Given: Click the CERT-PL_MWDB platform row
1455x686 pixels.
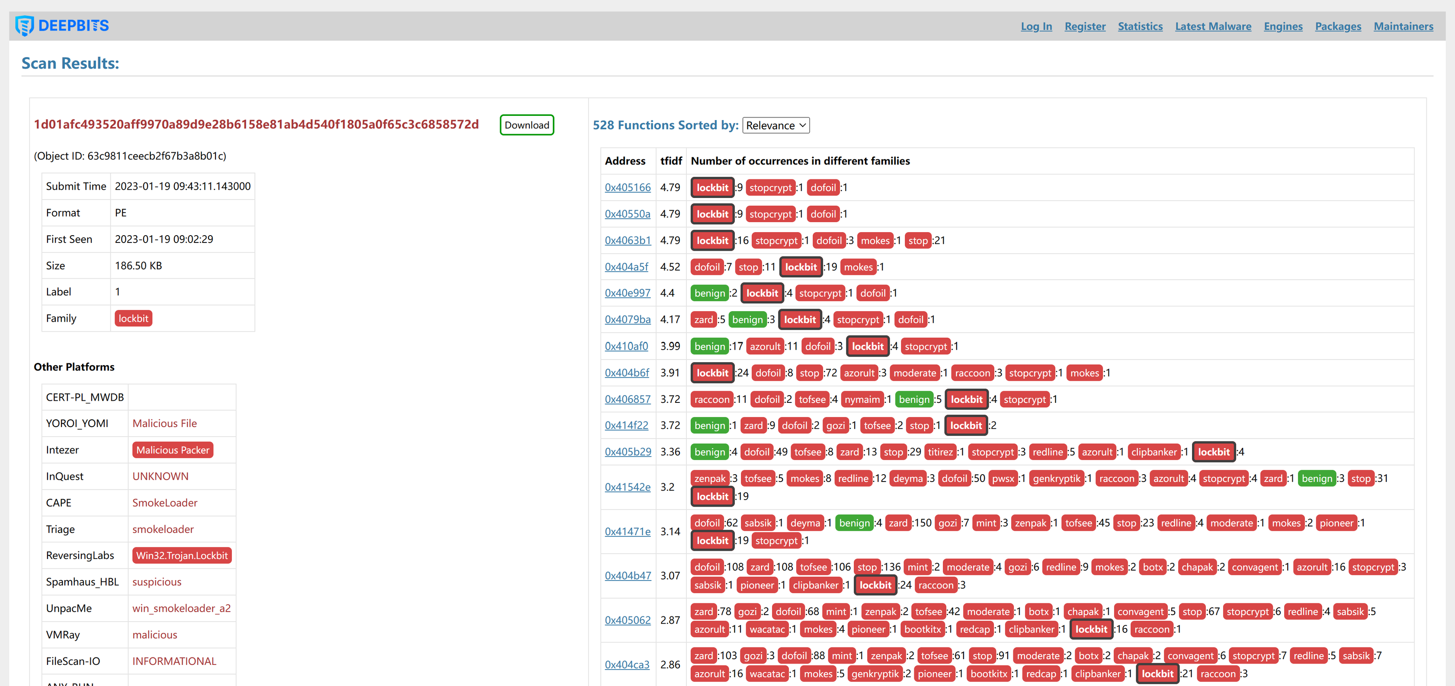Looking at the screenshot, I should coord(138,397).
